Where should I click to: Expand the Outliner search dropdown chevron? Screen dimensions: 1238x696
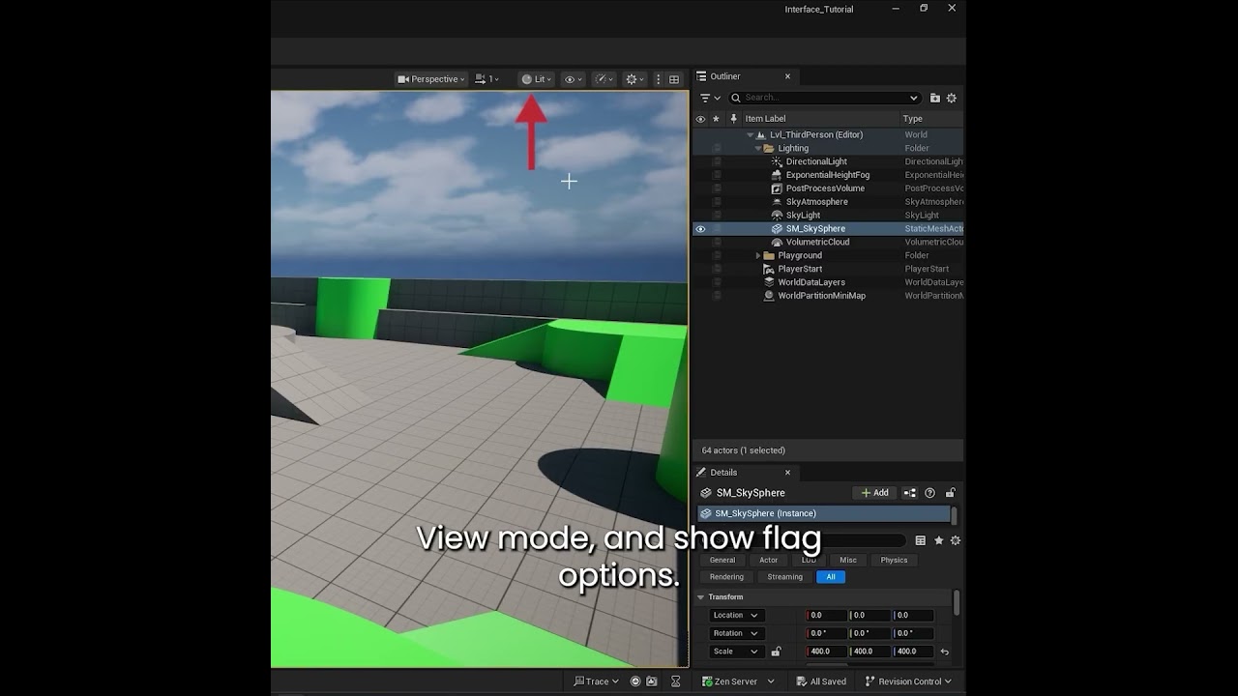click(x=913, y=98)
